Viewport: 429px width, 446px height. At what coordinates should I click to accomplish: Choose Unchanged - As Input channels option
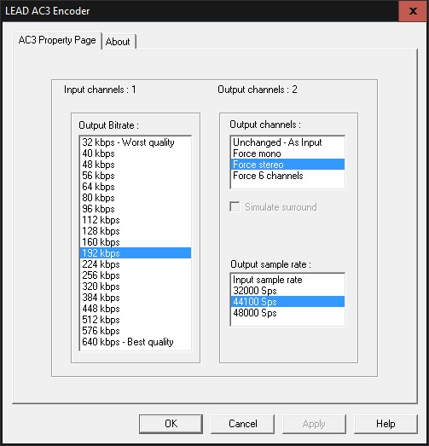coord(287,142)
